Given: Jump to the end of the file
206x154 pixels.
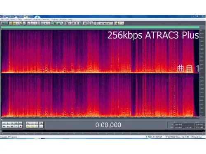Looking at the screenshot, I should (16, 126).
